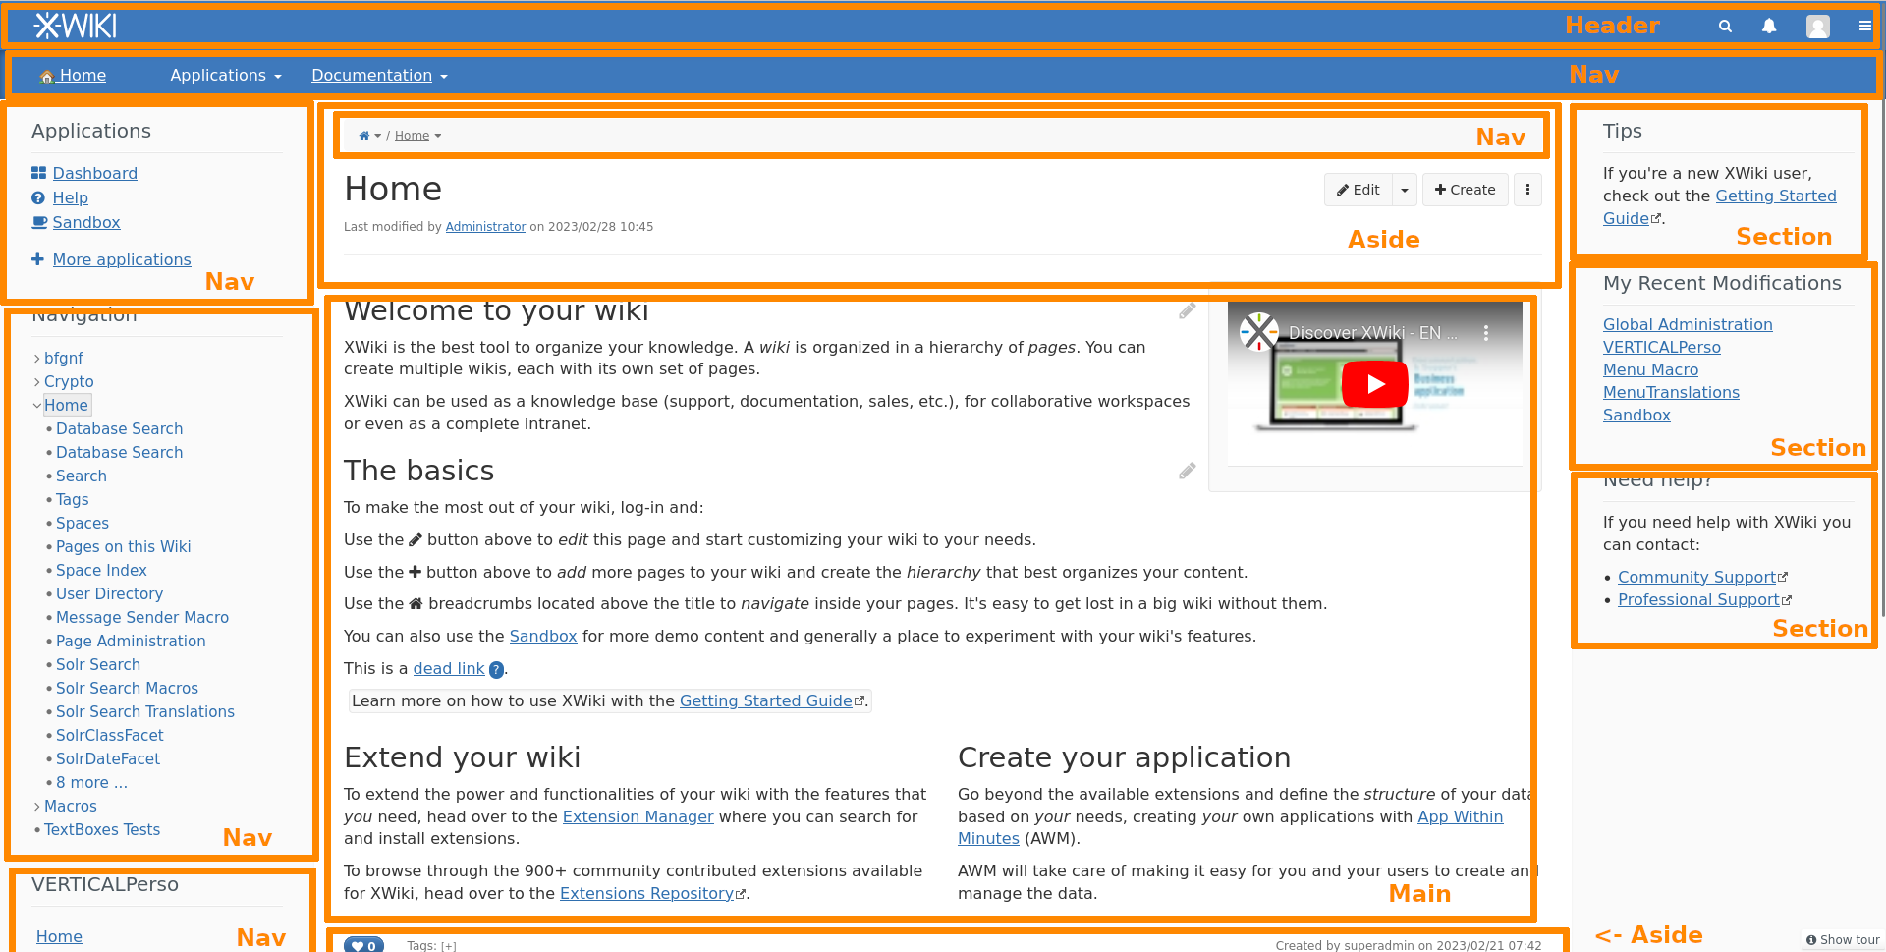Open the Applications dropdown in the top menu
Viewport: 1886px width, 952px height.
pyautogui.click(x=226, y=76)
